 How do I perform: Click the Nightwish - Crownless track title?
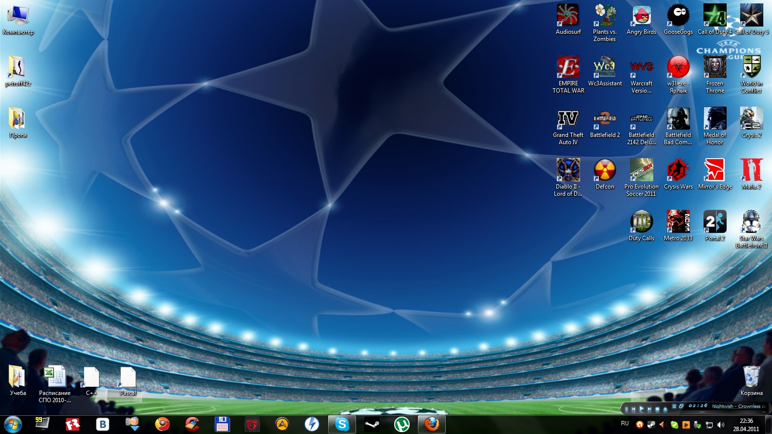pyautogui.click(x=736, y=406)
